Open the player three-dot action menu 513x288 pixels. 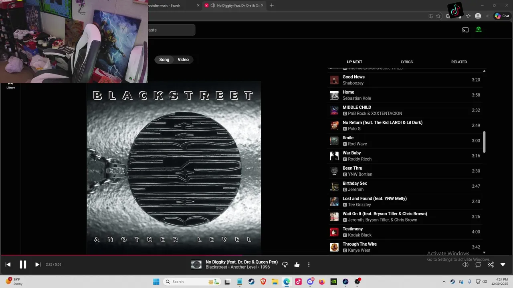coord(309,265)
